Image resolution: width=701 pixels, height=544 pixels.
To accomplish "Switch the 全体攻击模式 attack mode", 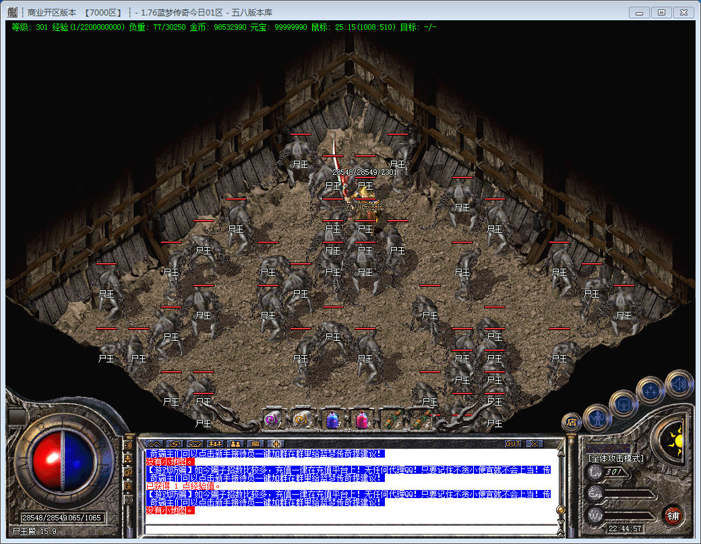I will [616, 458].
